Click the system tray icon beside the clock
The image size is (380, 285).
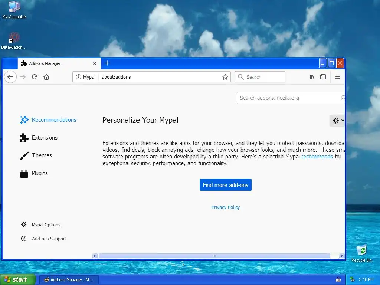point(353,280)
